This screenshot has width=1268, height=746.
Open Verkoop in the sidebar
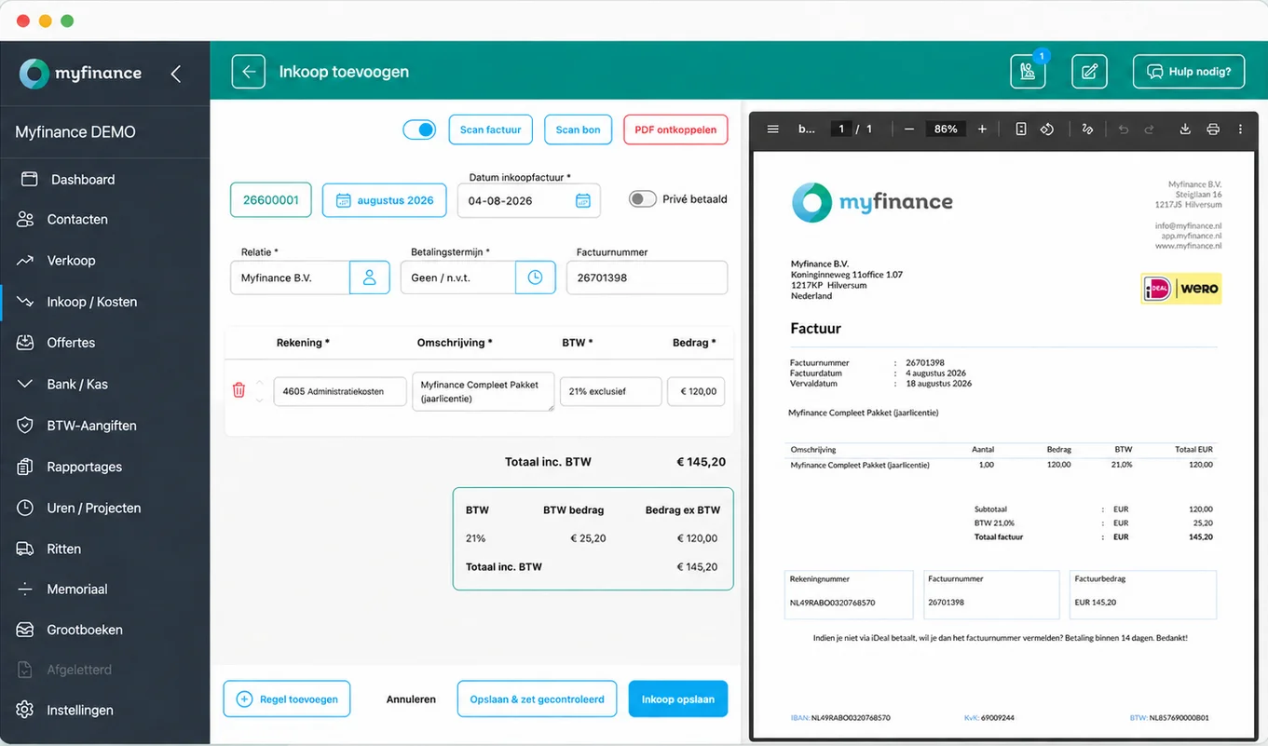(x=71, y=261)
